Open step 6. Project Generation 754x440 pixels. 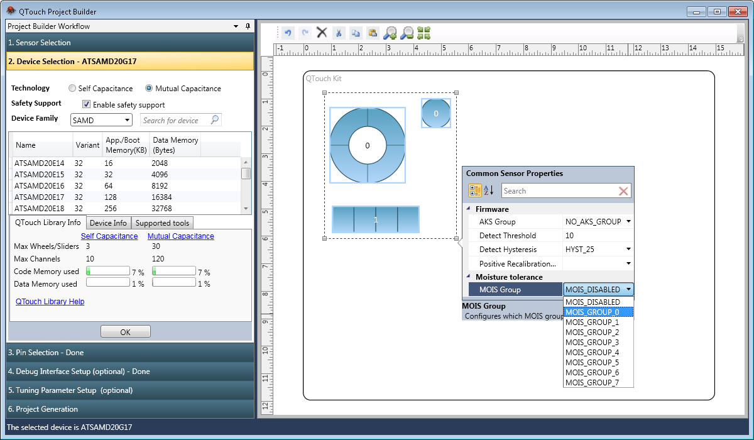tap(130, 409)
